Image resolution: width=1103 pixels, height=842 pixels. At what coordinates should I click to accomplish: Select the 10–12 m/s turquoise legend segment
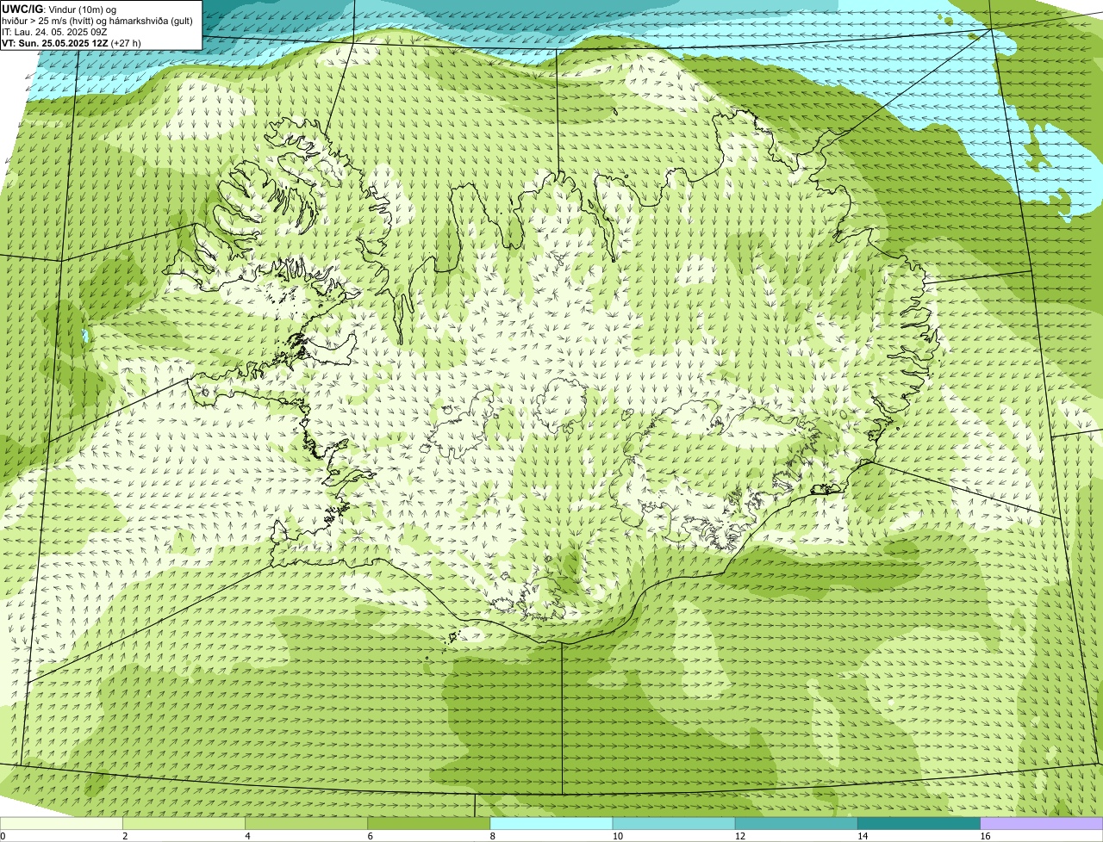pyautogui.click(x=674, y=823)
